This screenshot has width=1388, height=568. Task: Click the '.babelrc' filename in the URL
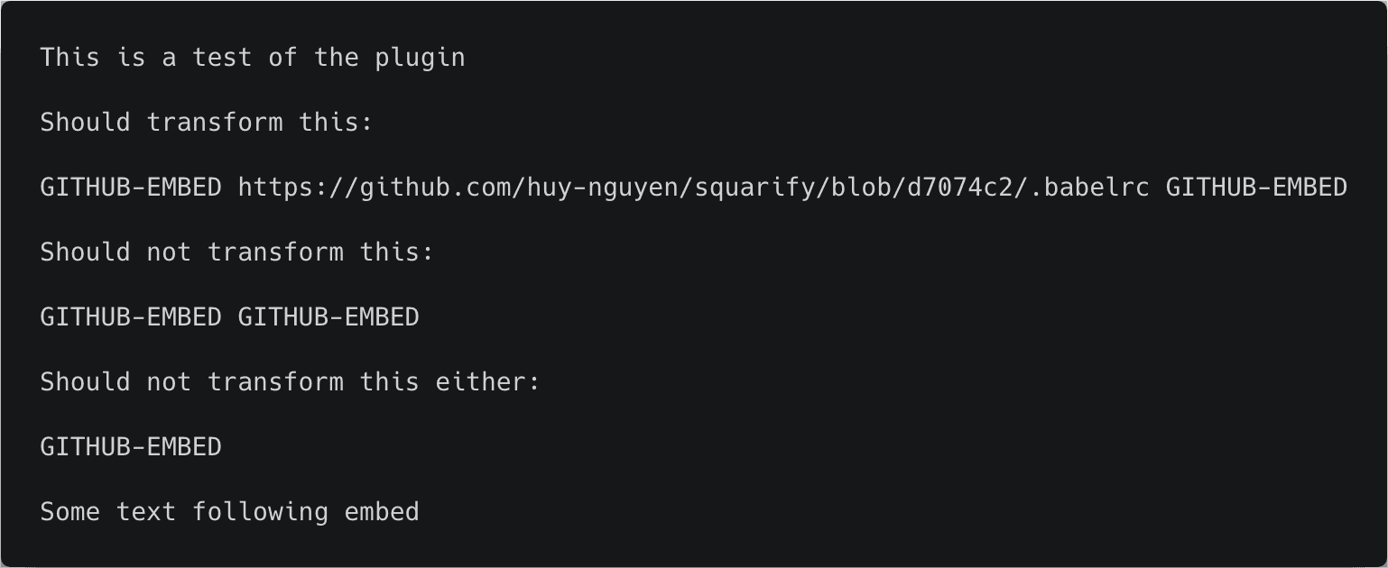click(x=1089, y=188)
